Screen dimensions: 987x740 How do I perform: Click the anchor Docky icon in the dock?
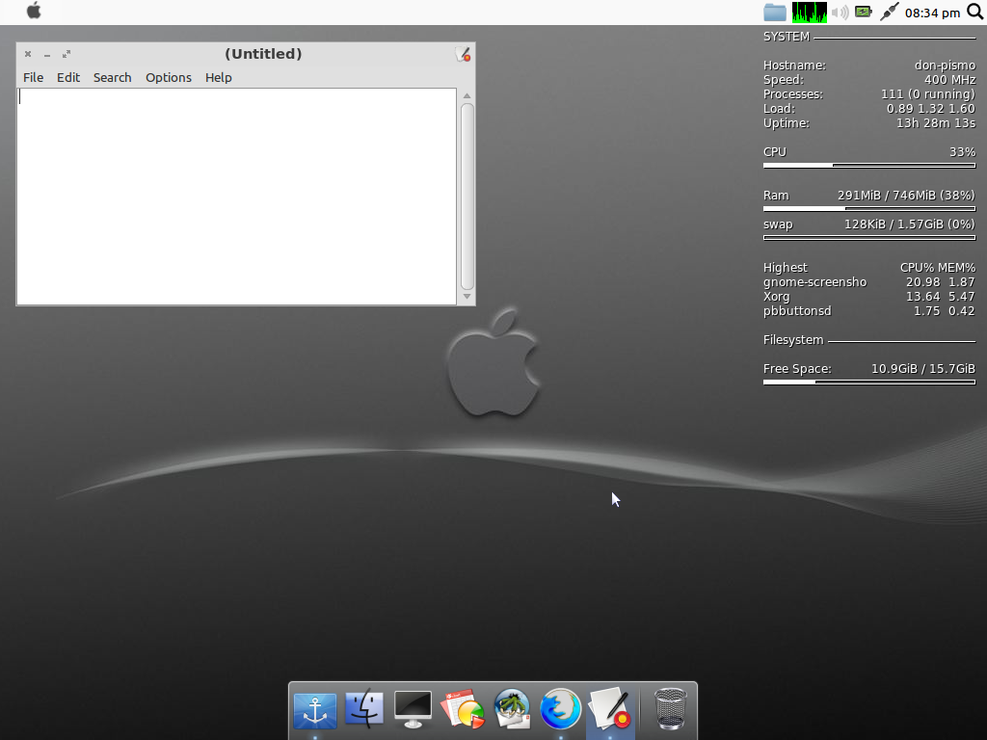tap(315, 710)
